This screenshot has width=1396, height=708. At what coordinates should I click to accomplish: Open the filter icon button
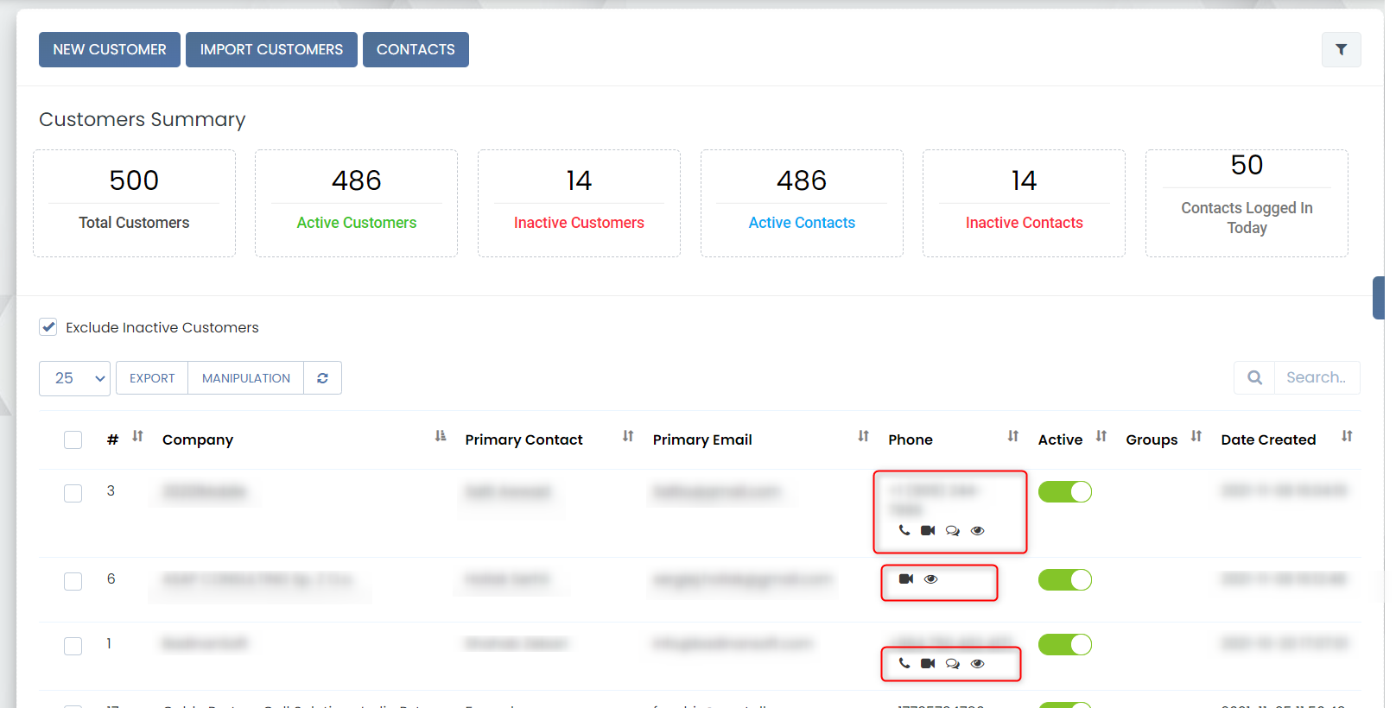(x=1341, y=50)
